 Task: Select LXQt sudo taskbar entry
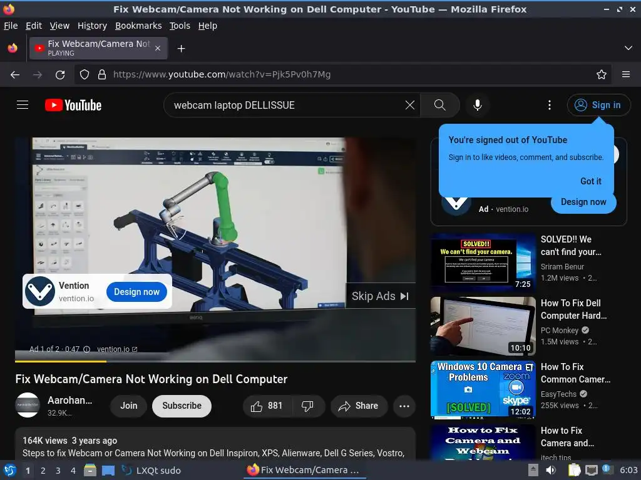tap(151, 470)
